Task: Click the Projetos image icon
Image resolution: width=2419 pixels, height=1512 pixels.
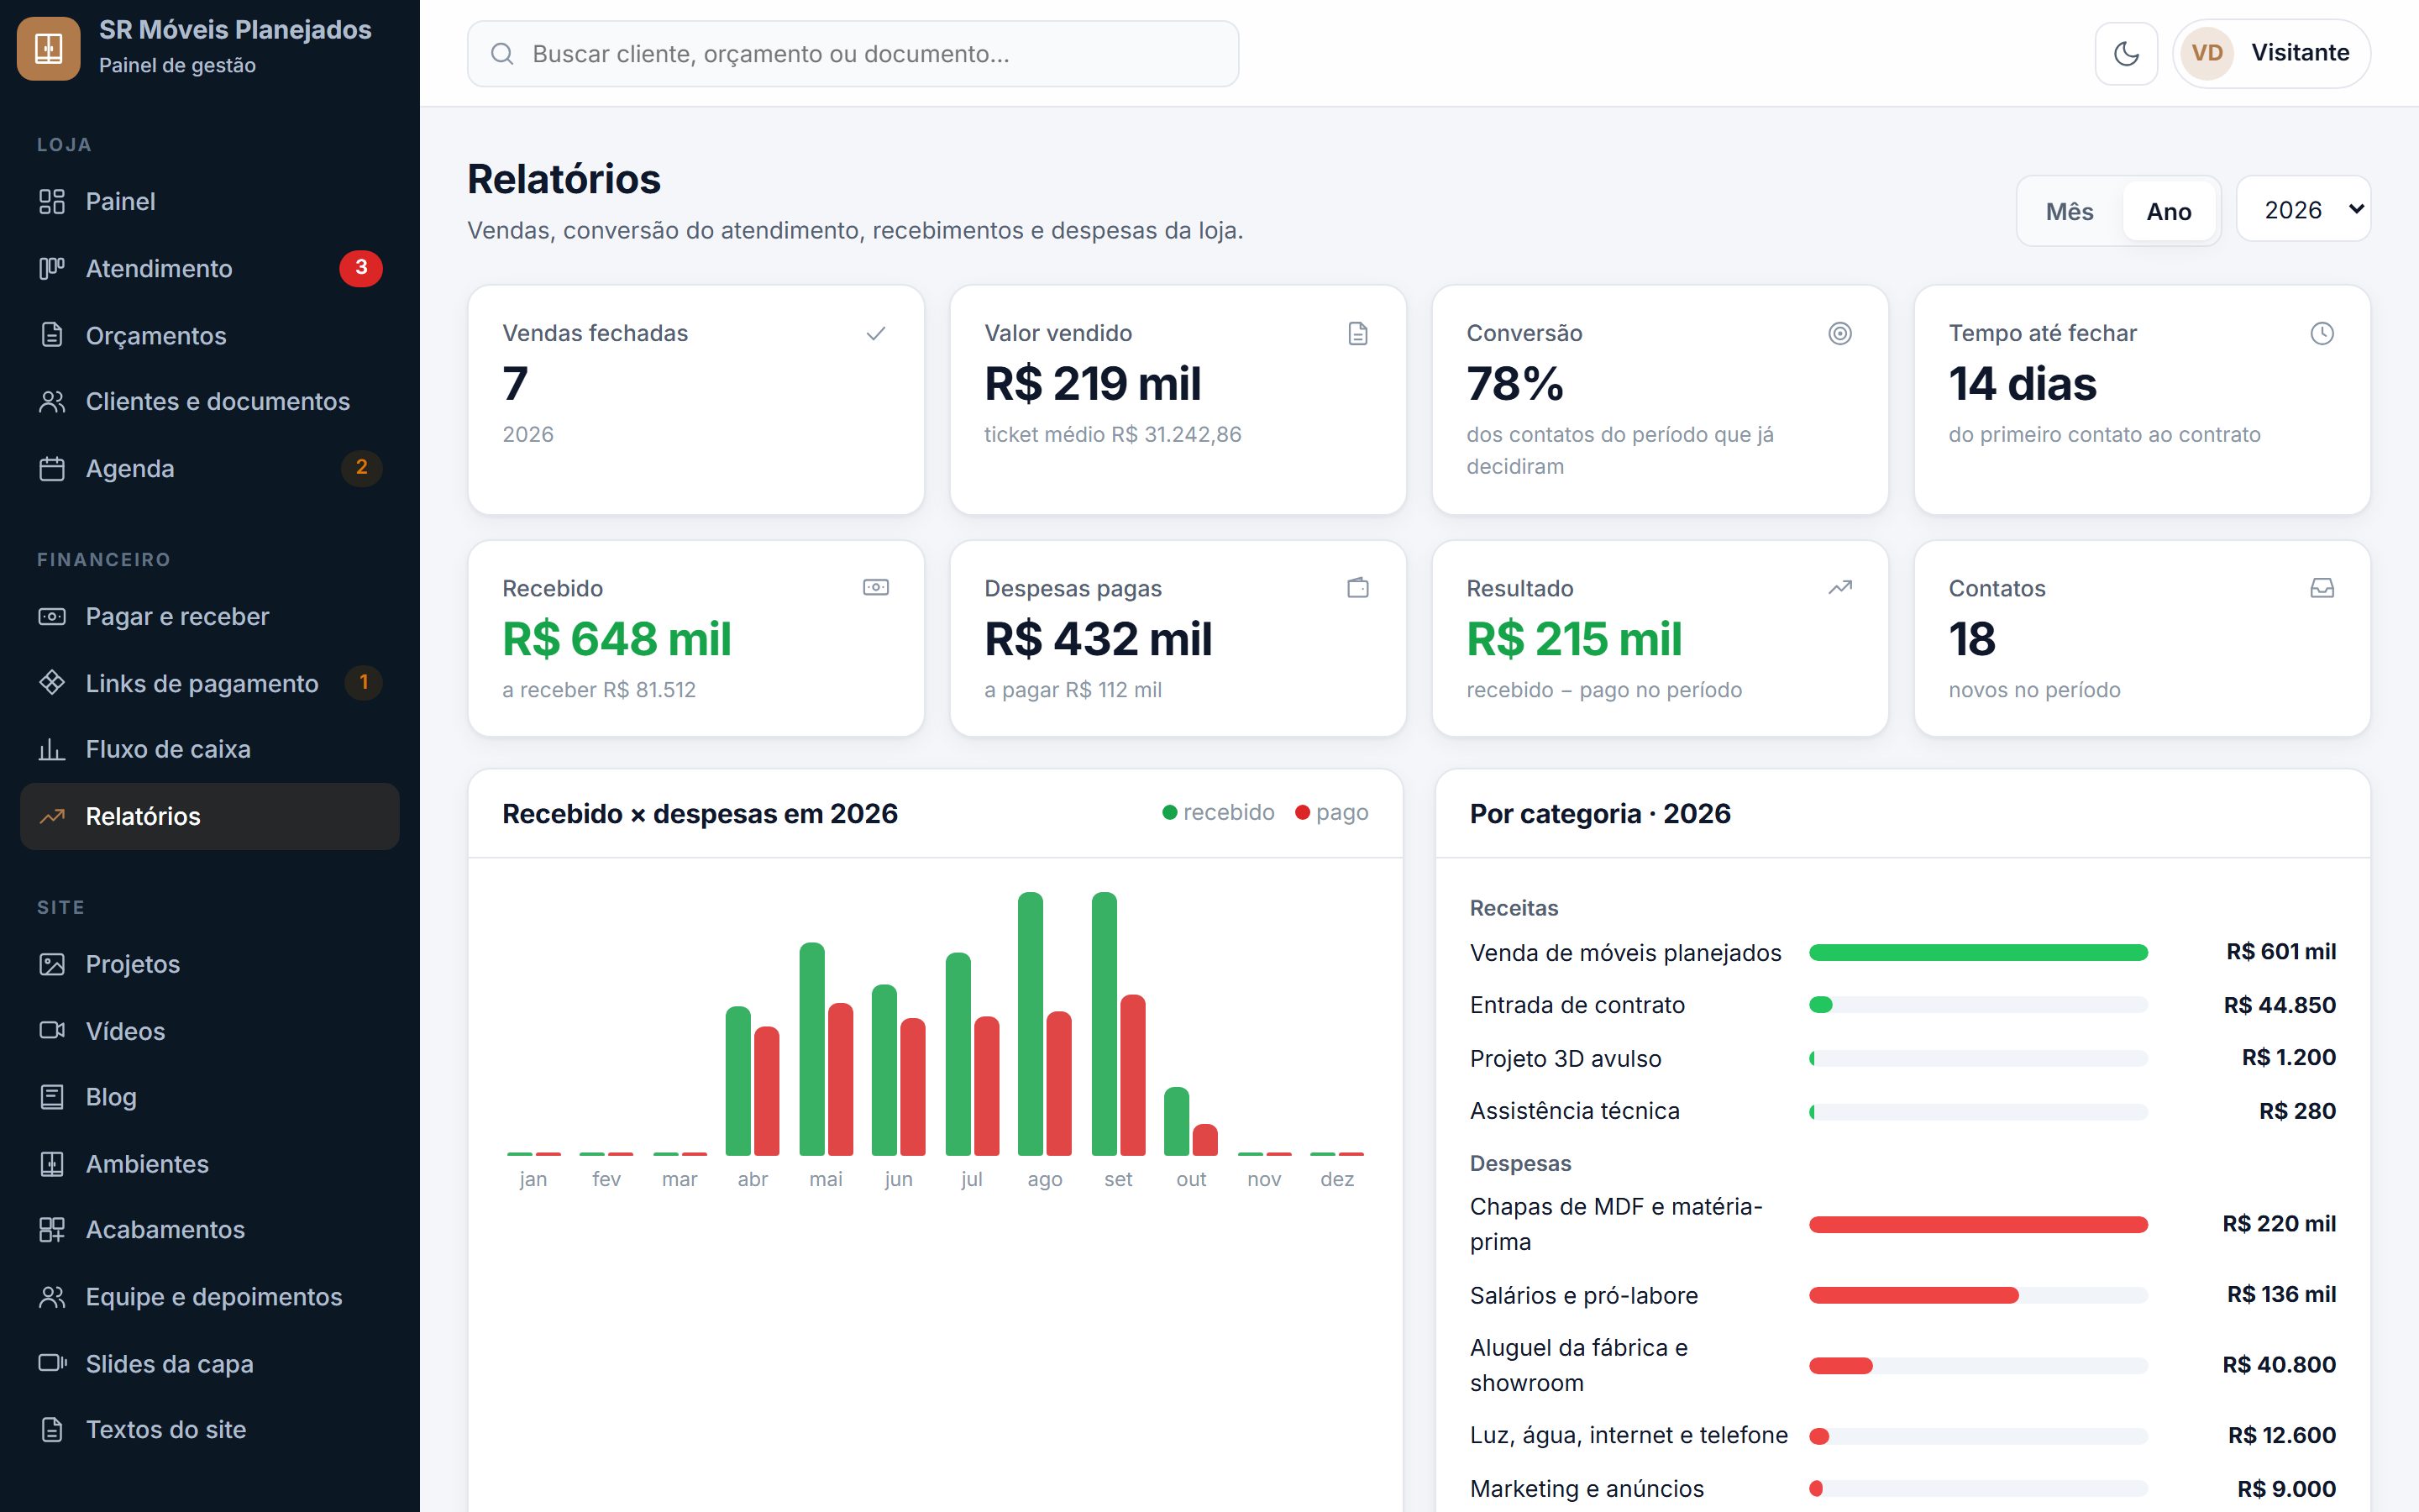Action: point(52,964)
